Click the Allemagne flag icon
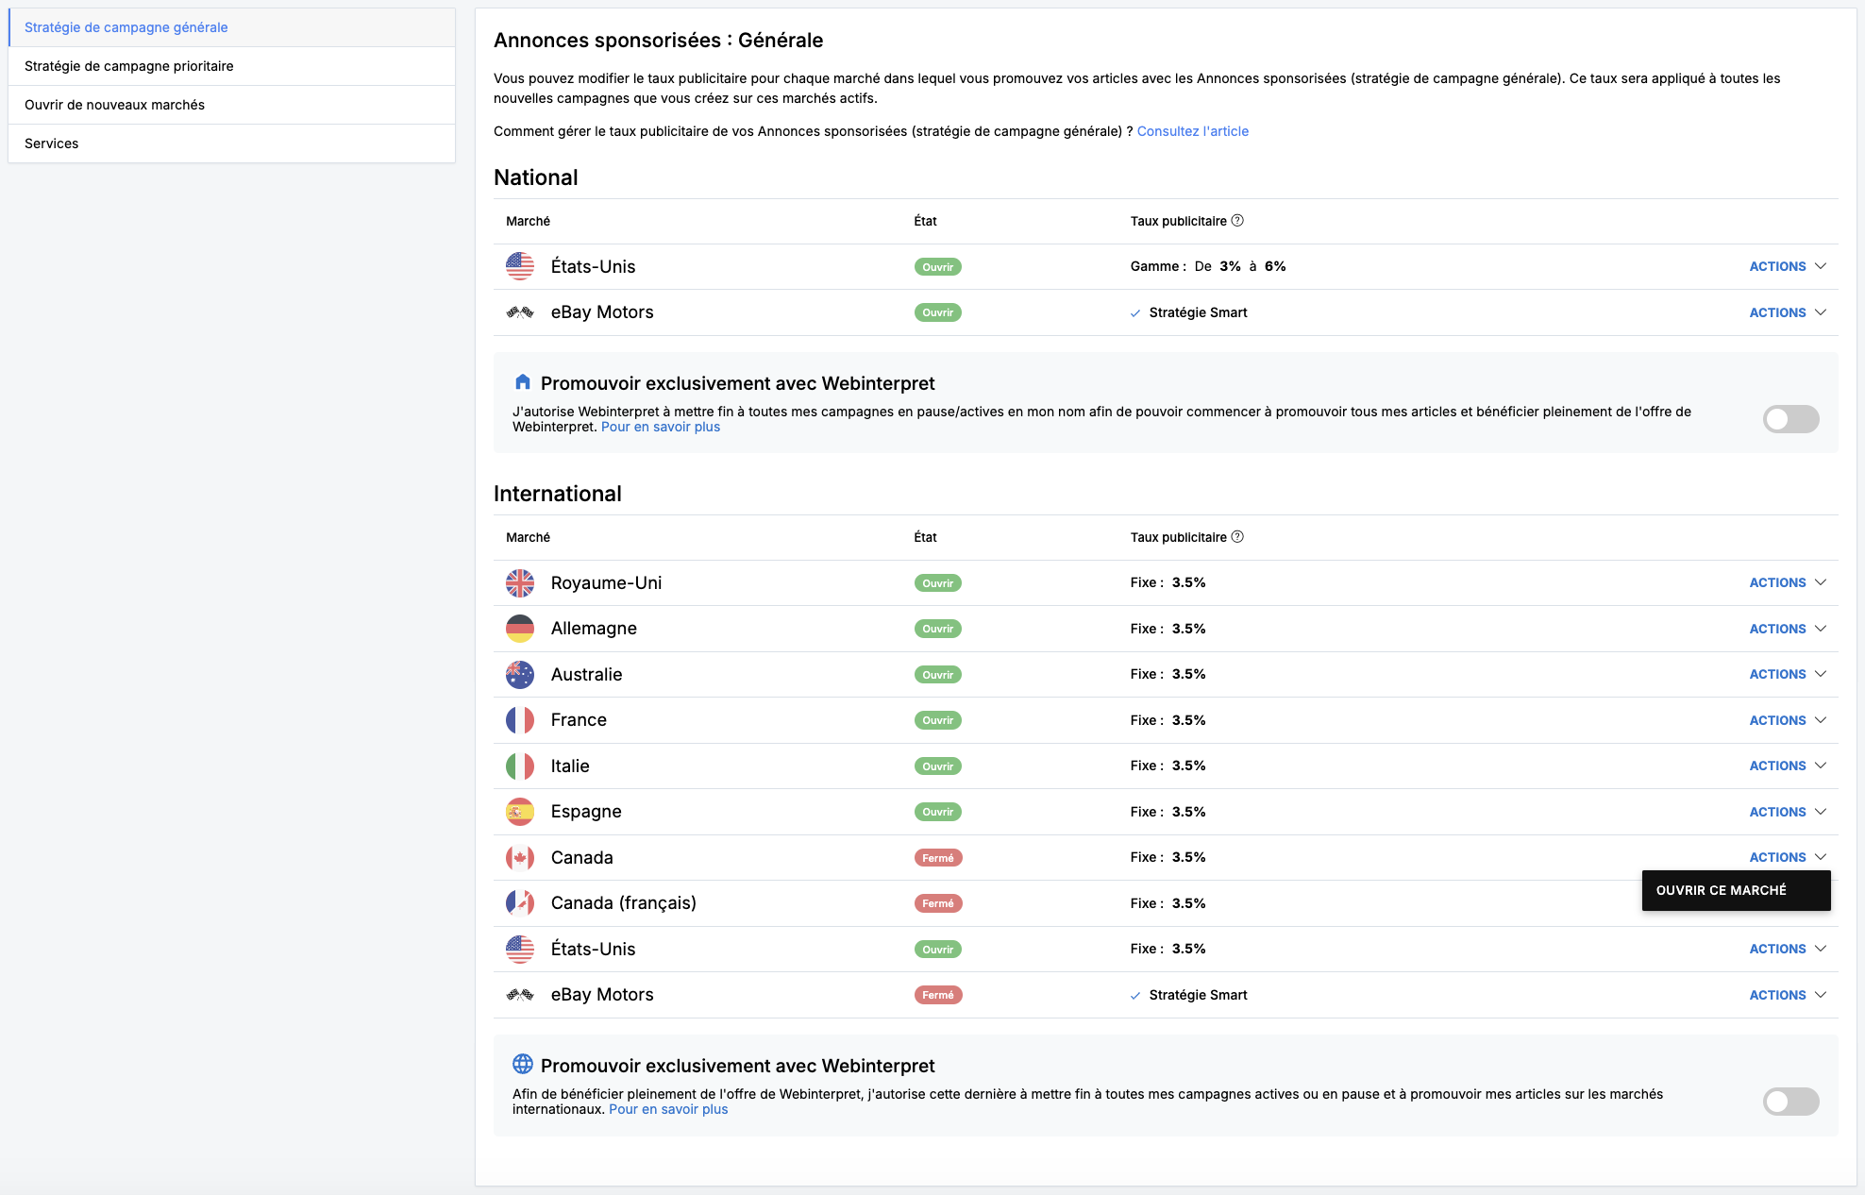 point(520,629)
